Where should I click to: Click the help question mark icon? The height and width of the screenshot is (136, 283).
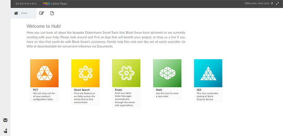[272, 4]
